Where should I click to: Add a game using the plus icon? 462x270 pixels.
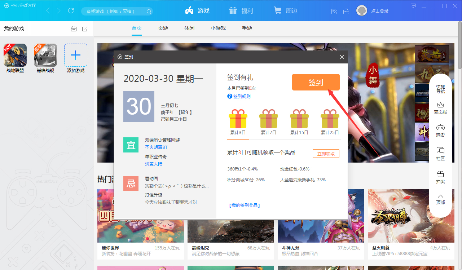click(x=75, y=55)
